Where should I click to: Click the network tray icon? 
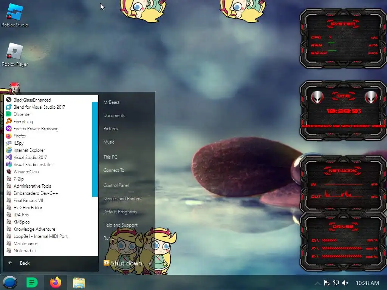336,283
